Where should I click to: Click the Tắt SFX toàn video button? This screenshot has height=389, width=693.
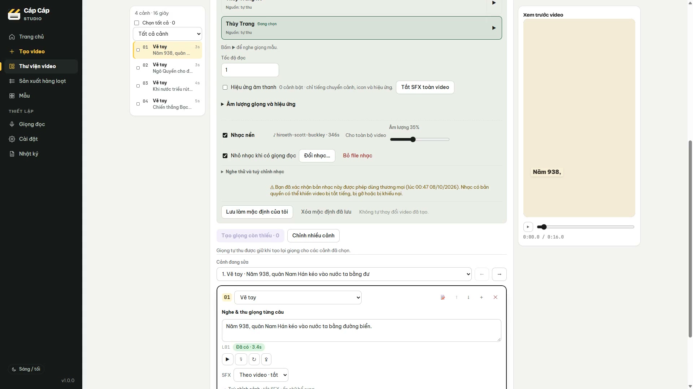coord(425,88)
